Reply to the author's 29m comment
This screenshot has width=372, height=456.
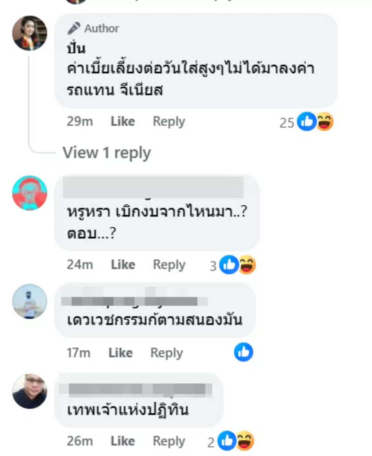(169, 121)
